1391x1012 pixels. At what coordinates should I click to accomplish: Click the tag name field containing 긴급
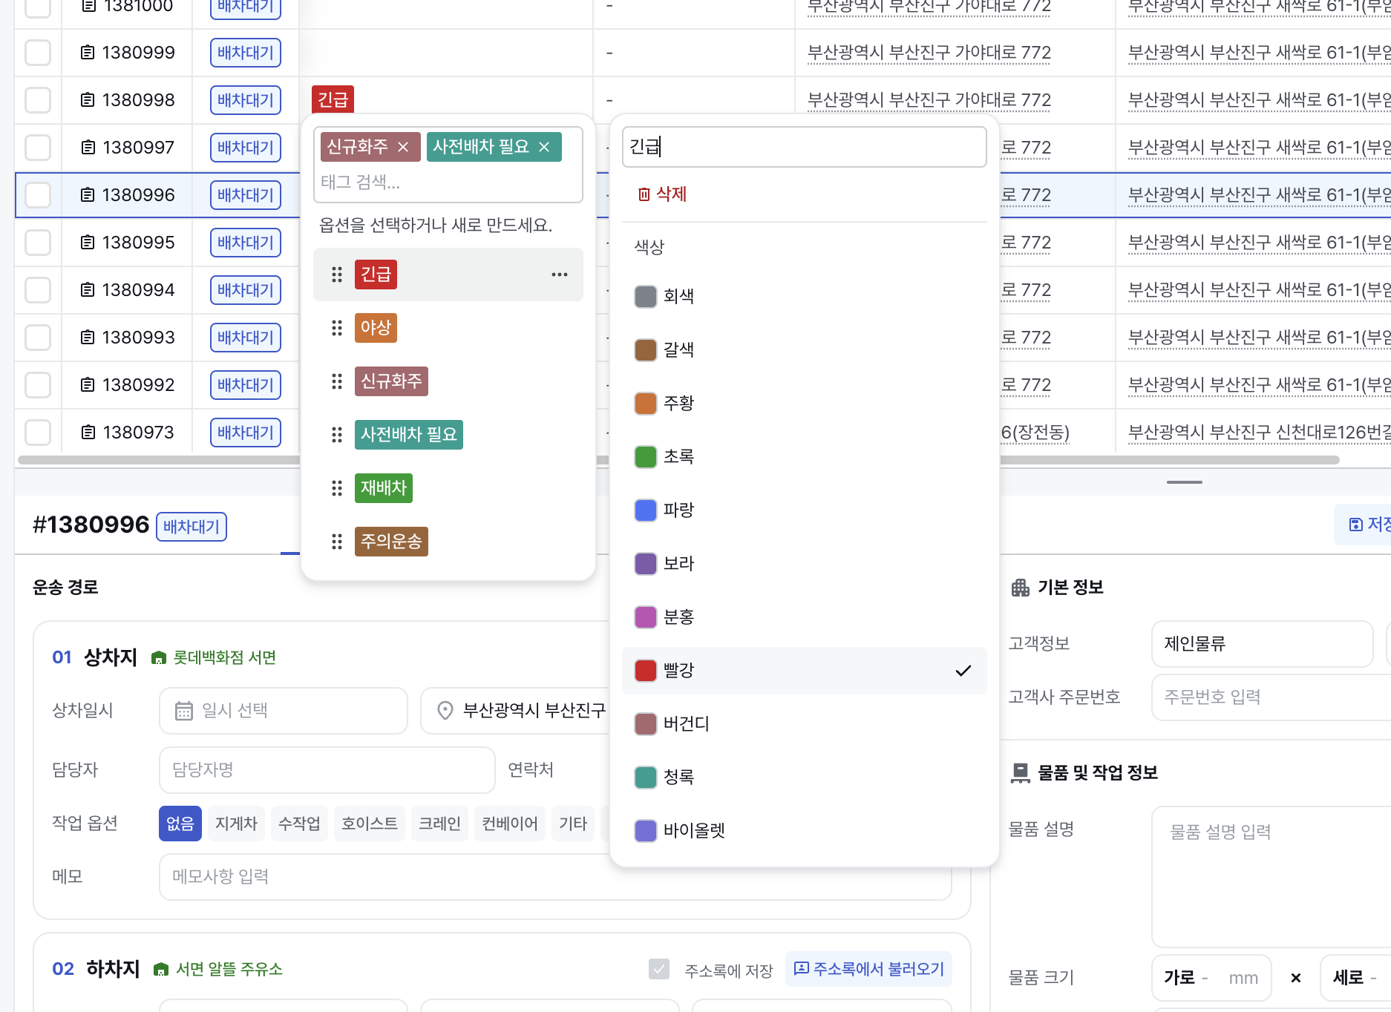coord(805,147)
